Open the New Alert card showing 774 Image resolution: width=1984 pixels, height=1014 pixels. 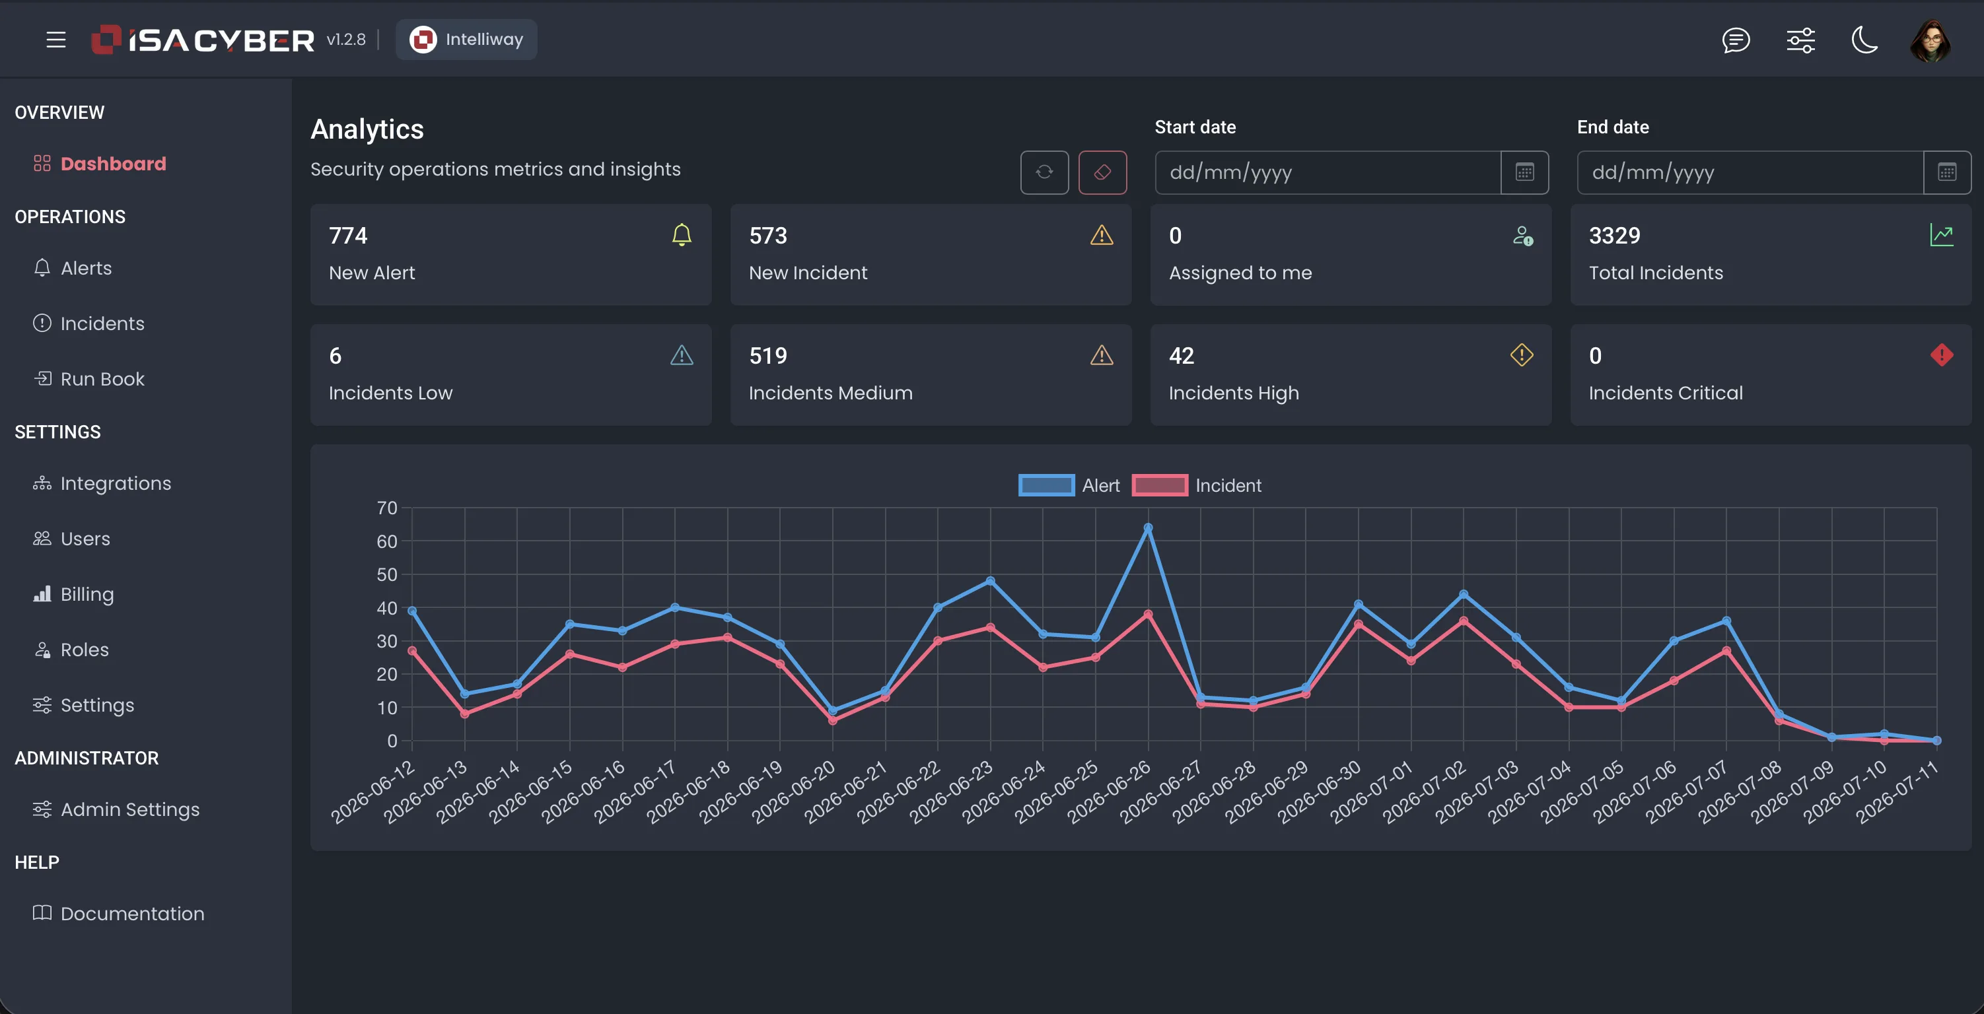511,255
